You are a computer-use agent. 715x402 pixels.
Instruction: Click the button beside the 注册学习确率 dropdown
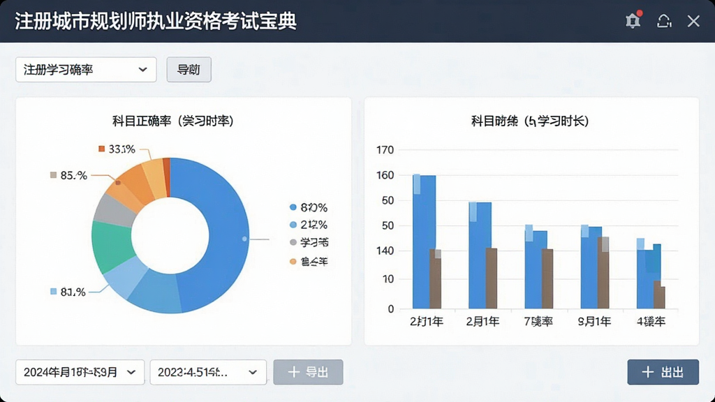point(189,70)
